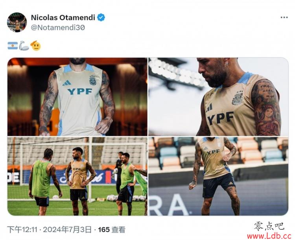Viewport: 295px width, 240px height.
Task: Open top-left photo of cream YPF jersey
Action: 77,97
